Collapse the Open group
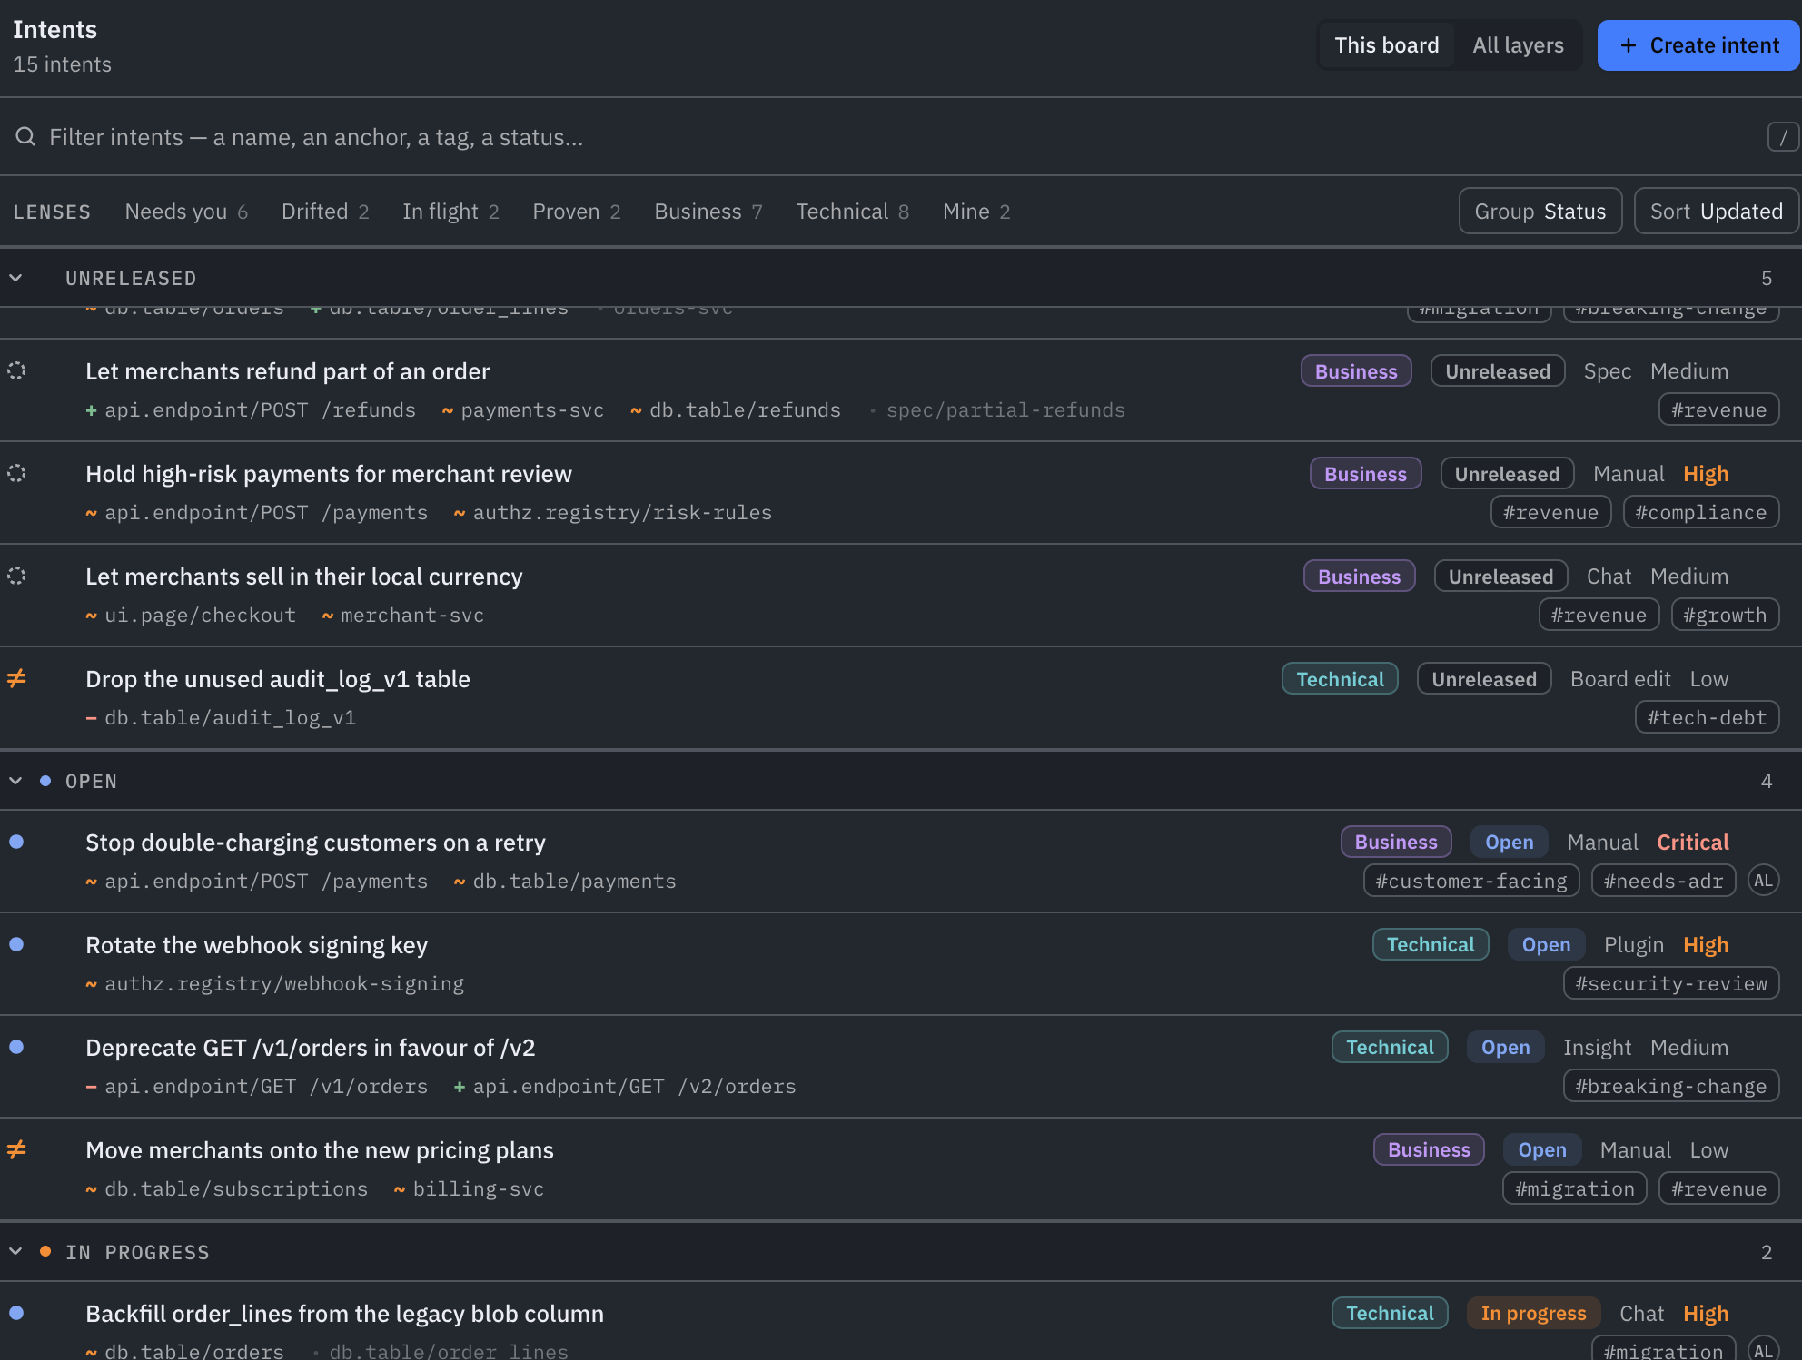Viewport: 1802px width, 1360px height. 15,781
